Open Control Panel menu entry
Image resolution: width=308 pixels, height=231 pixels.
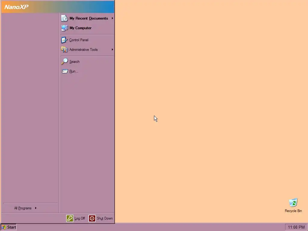(88, 40)
